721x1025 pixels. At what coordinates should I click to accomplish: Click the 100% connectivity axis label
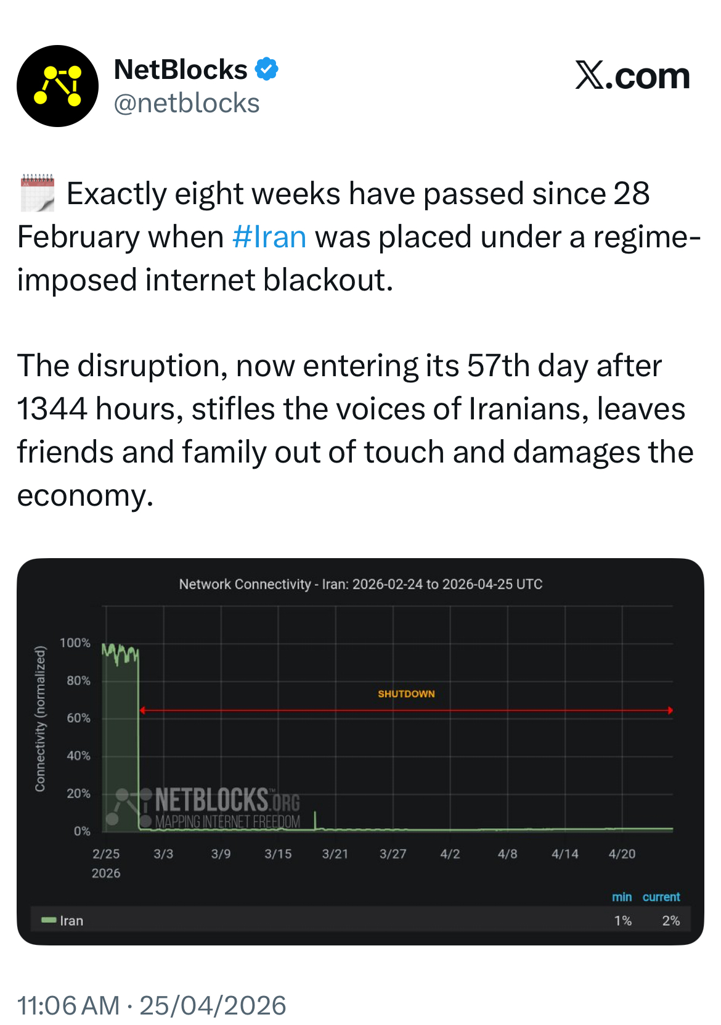click(75, 643)
